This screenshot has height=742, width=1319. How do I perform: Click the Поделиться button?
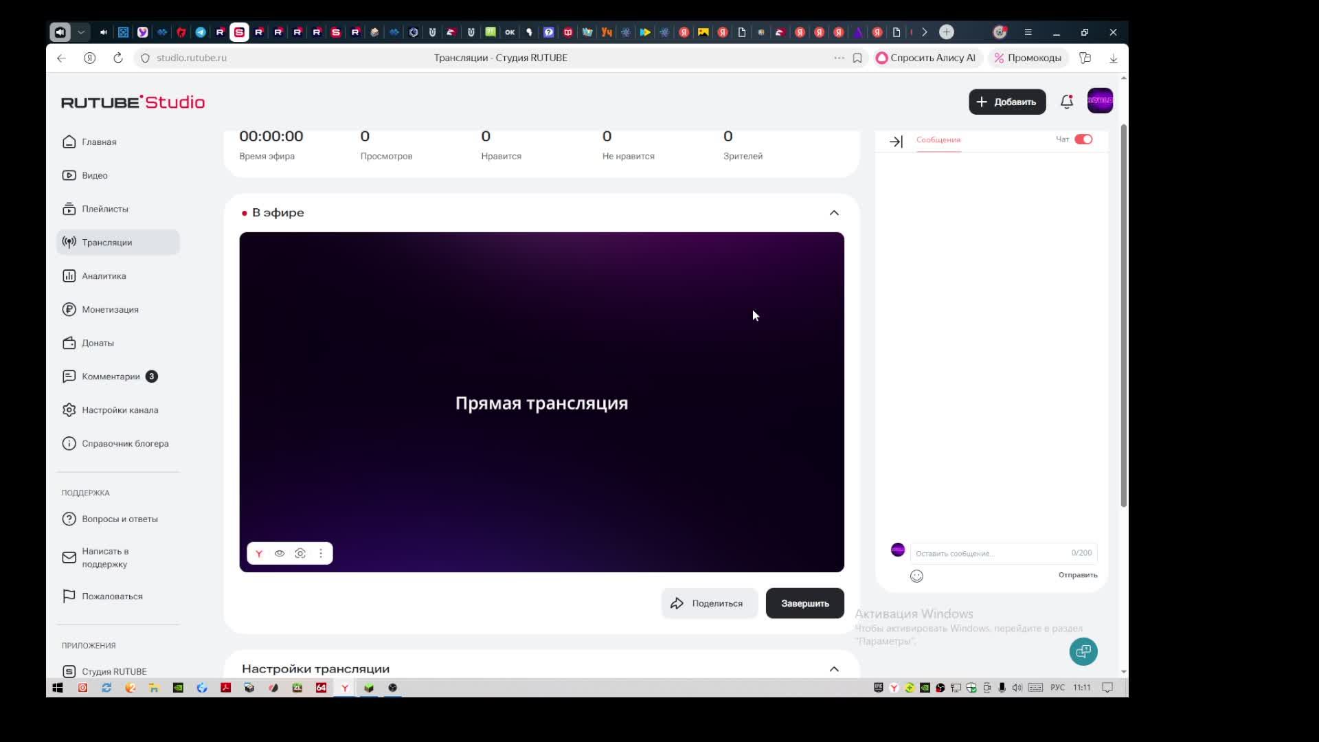click(x=709, y=603)
